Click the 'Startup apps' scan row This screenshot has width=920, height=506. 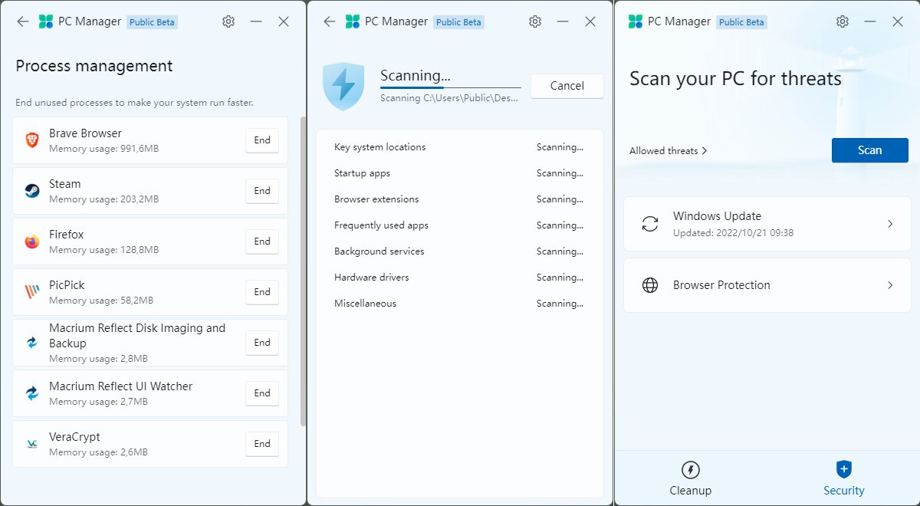[x=460, y=173]
